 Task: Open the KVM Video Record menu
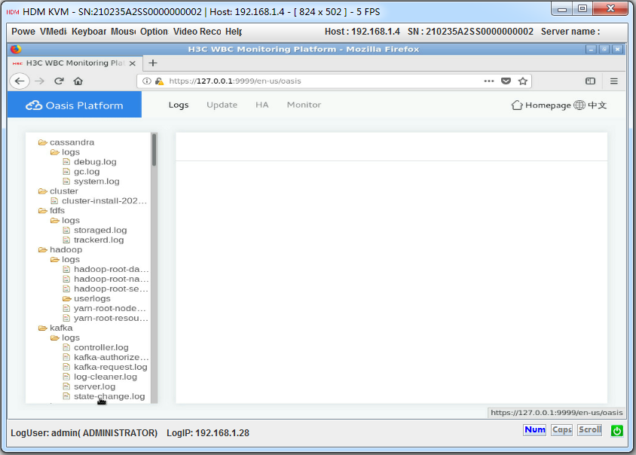pos(197,32)
